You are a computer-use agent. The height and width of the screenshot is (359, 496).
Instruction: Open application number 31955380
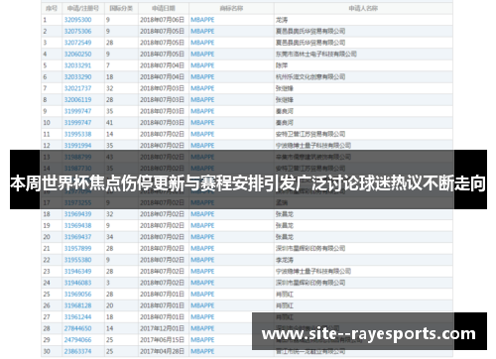pos(77,260)
